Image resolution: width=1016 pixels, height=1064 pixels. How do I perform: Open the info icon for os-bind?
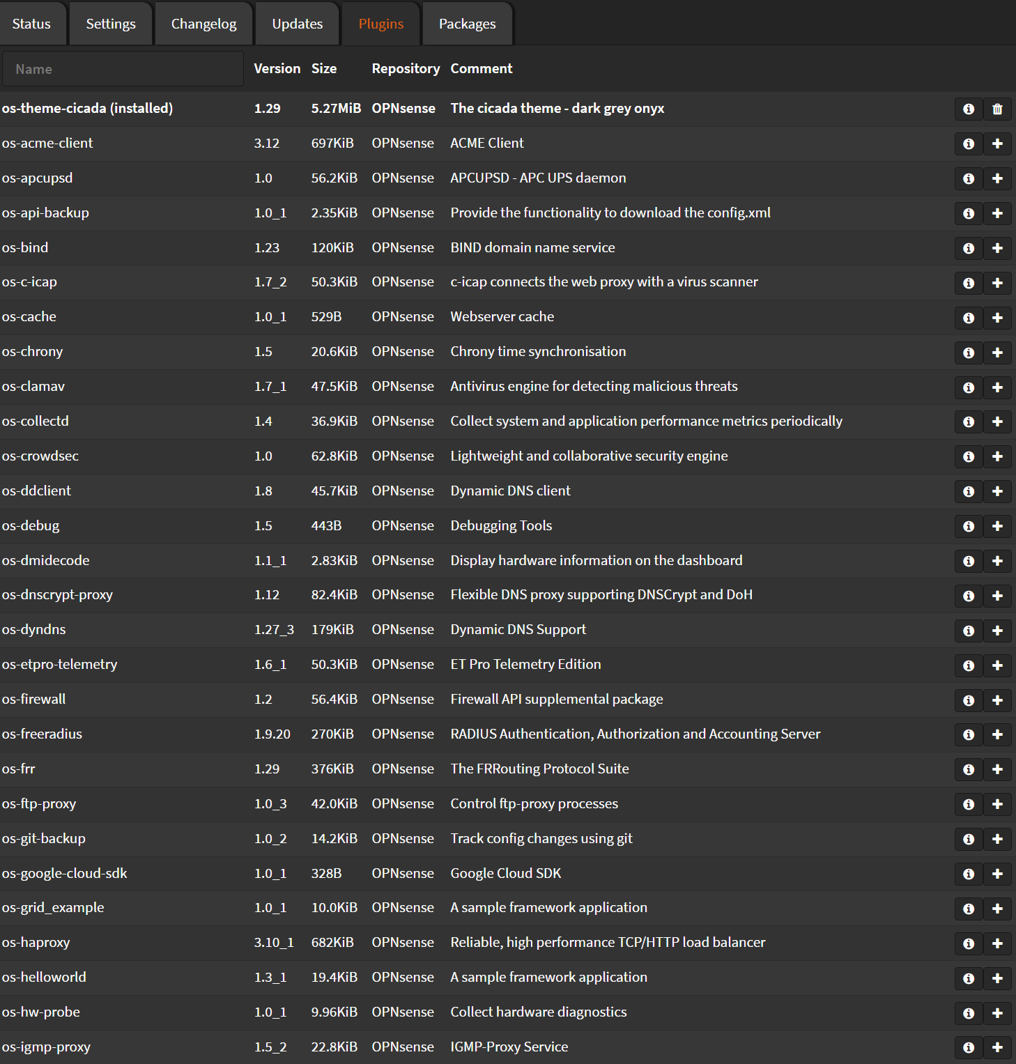[x=968, y=248]
